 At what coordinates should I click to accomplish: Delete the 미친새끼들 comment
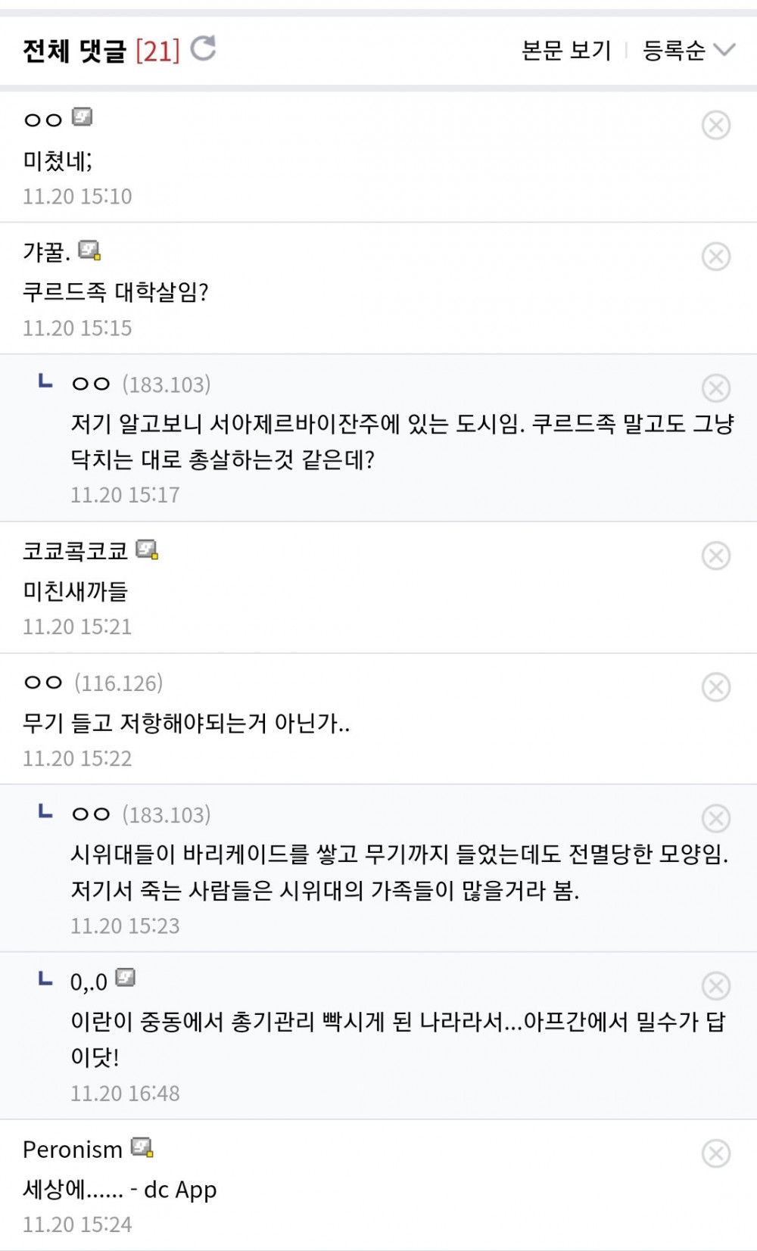pos(715,555)
